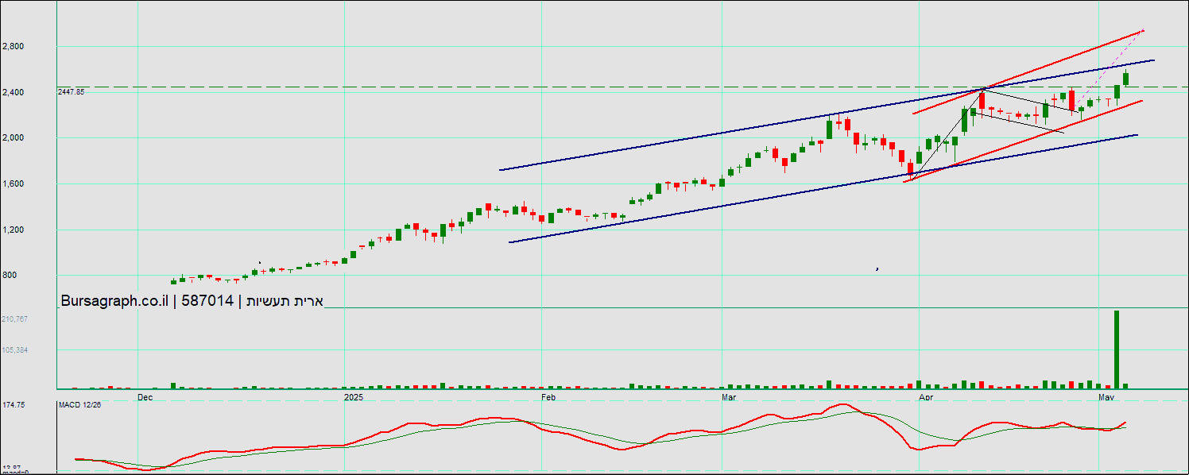1189x475 pixels.
Task: Click the 210,767 volume axis label
Action: pos(15,319)
